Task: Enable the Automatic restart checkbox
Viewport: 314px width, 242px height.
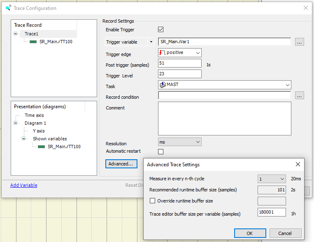Action: pyautogui.click(x=161, y=151)
